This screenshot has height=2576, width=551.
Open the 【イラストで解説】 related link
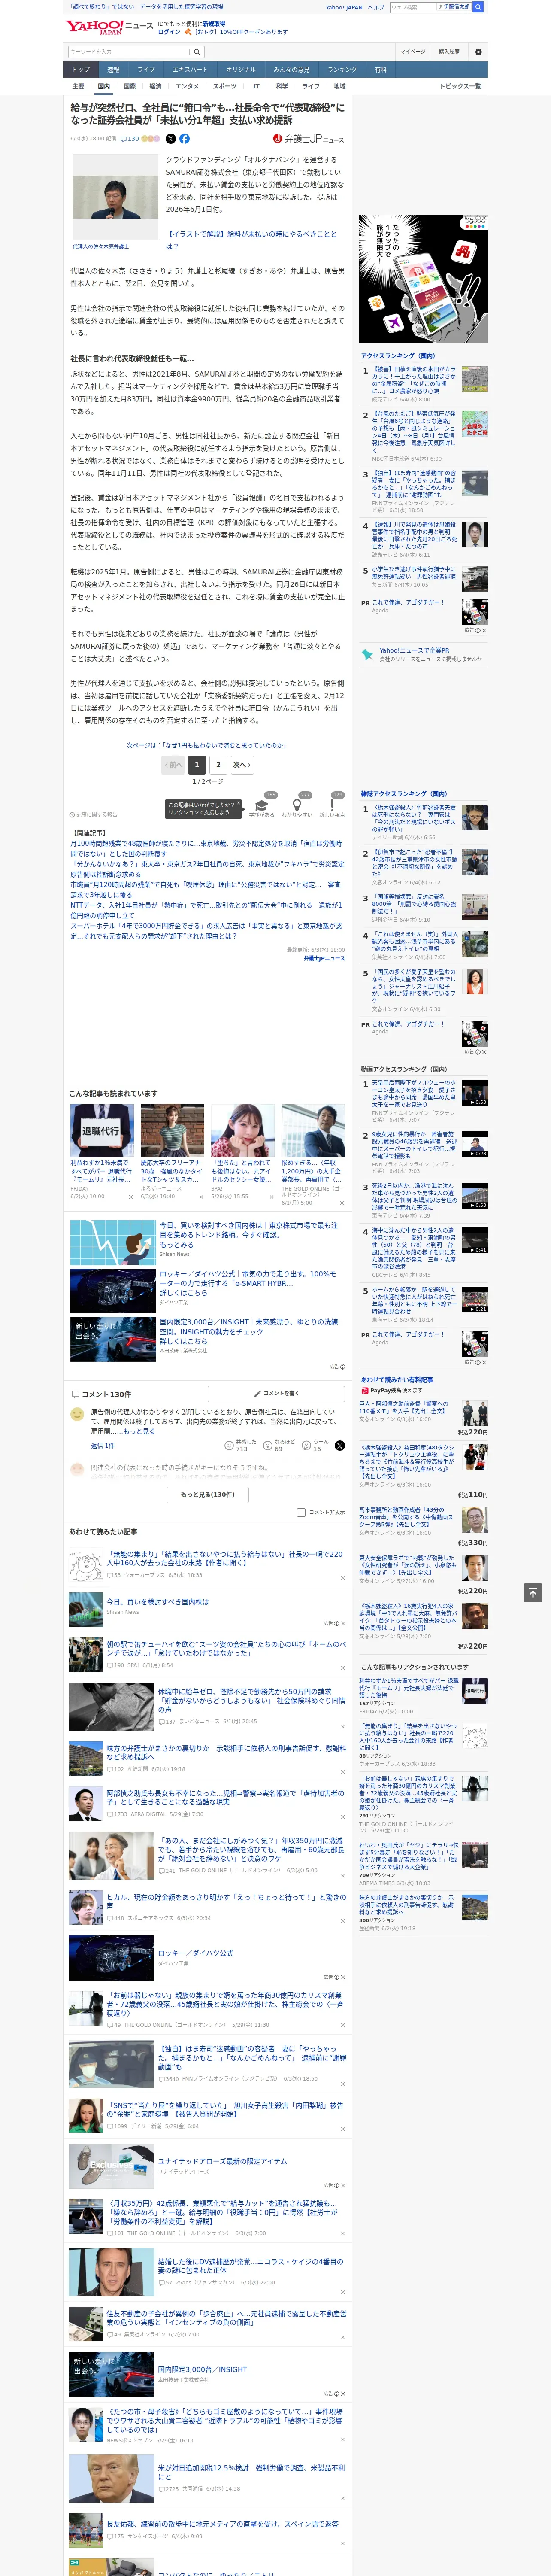[x=251, y=239]
